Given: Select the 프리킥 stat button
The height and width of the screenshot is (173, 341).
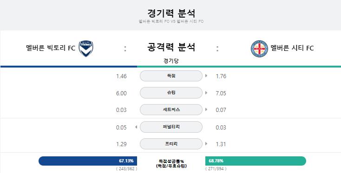Looking at the screenshot, I should 171,144.
